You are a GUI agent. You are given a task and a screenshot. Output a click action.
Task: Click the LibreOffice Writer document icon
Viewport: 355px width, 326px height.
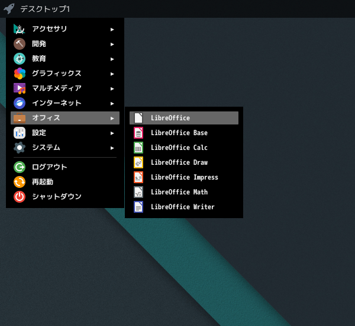(138, 207)
